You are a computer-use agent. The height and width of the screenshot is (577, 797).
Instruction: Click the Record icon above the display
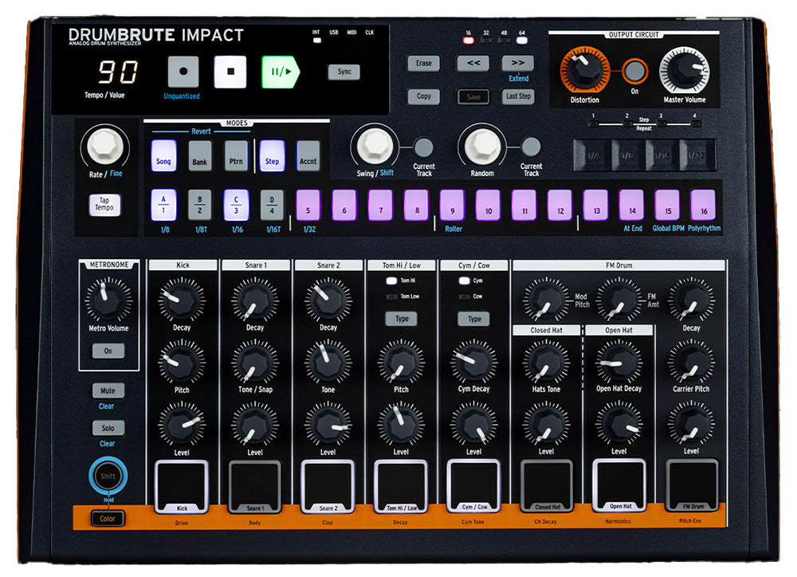183,71
